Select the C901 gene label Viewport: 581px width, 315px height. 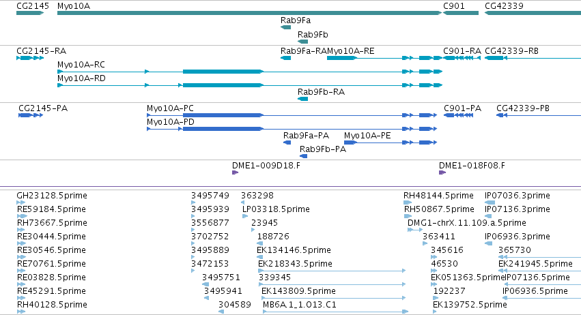click(x=454, y=6)
